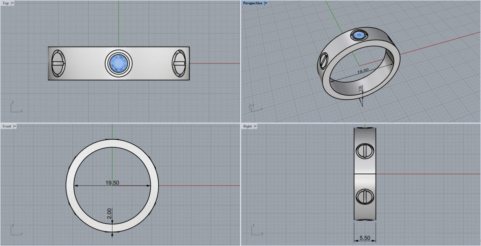The image size is (481, 246).
Task: Activate the Right viewport title label
Action: [247, 126]
